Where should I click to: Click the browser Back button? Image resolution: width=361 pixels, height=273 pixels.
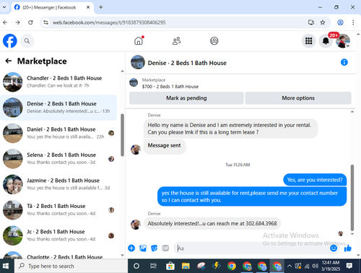point(5,22)
